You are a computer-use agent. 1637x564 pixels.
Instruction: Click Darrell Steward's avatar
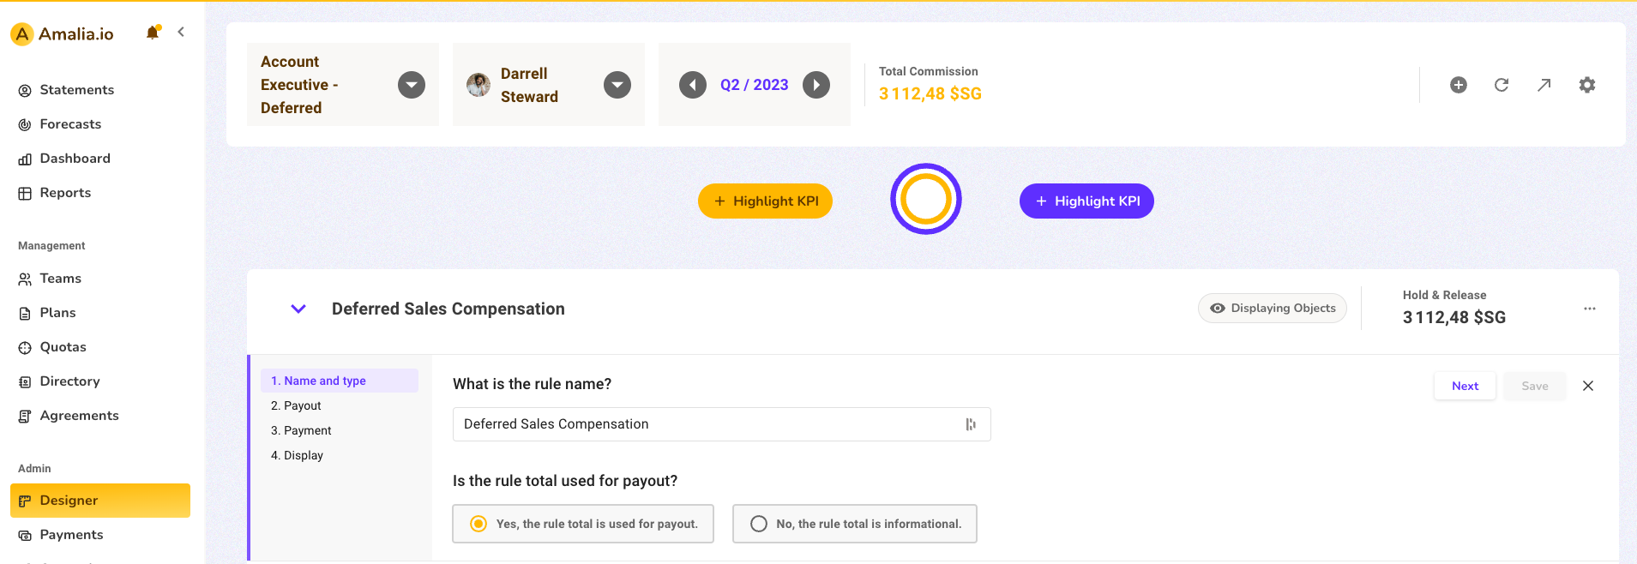(478, 85)
